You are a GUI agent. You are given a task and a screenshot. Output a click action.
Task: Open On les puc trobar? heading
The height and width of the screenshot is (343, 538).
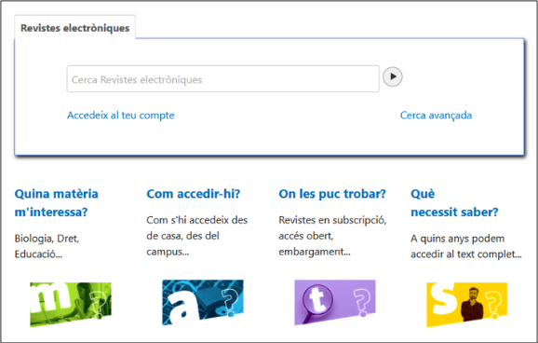coord(332,194)
